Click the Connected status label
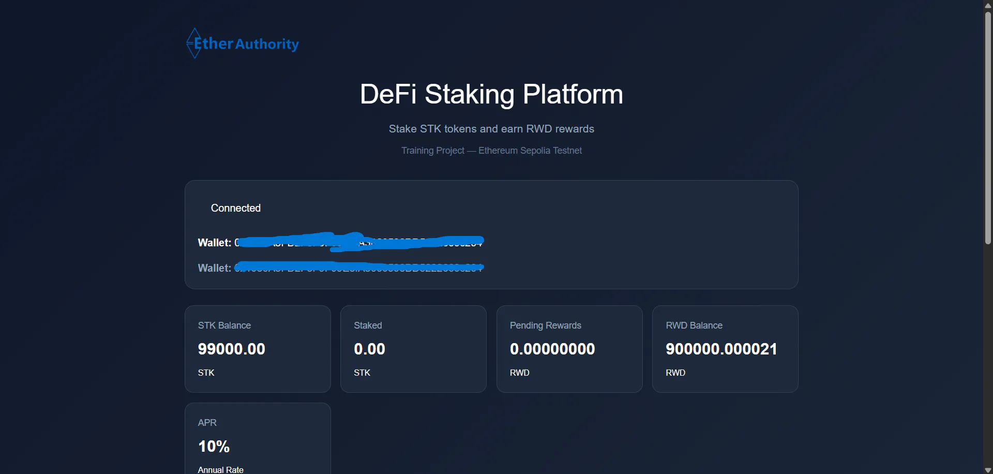The height and width of the screenshot is (474, 993). point(235,208)
